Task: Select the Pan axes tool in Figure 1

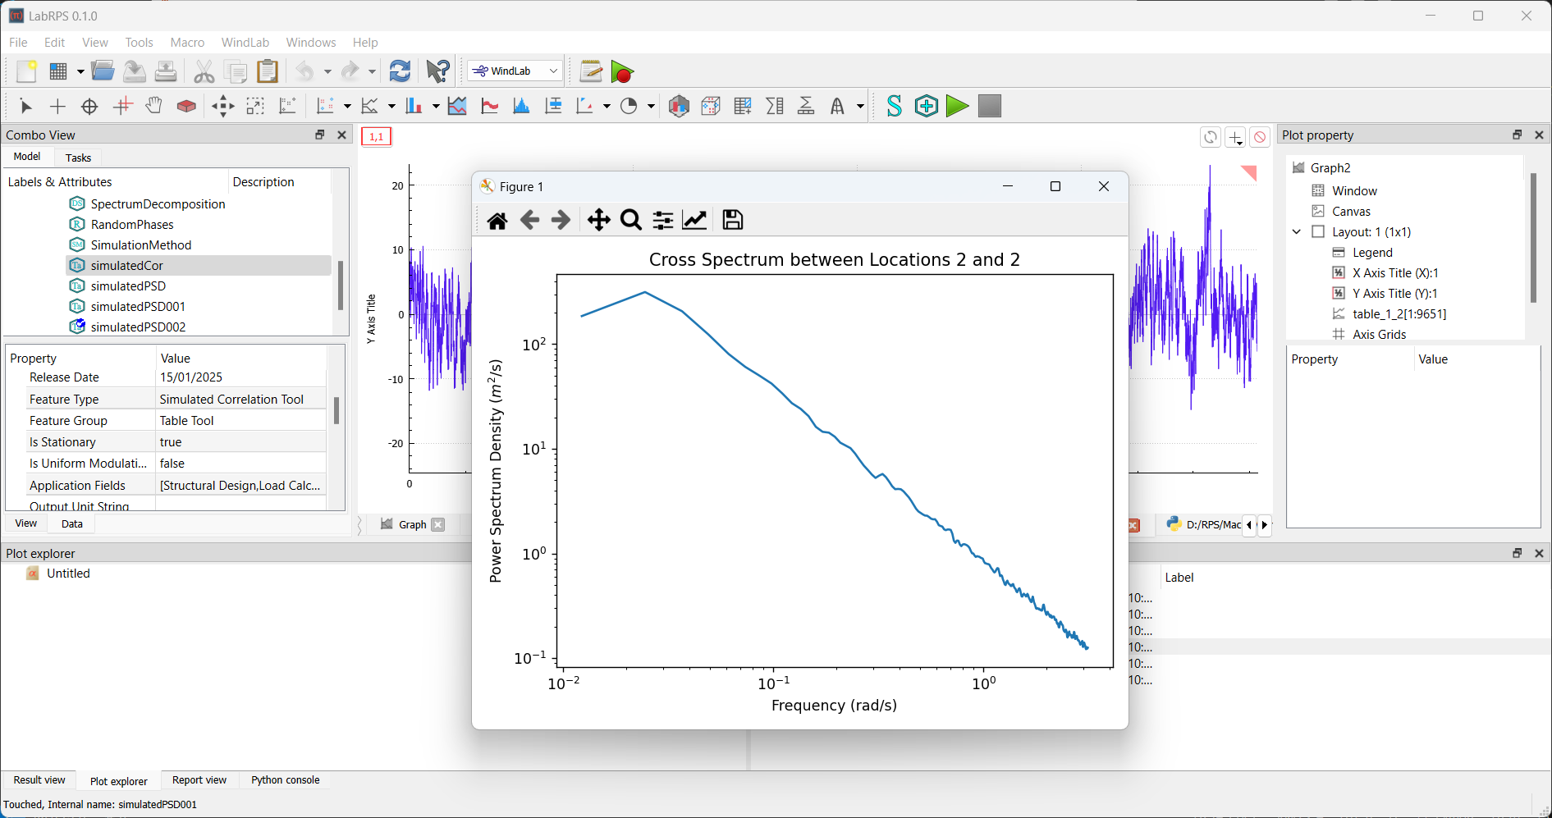Action: coord(598,220)
